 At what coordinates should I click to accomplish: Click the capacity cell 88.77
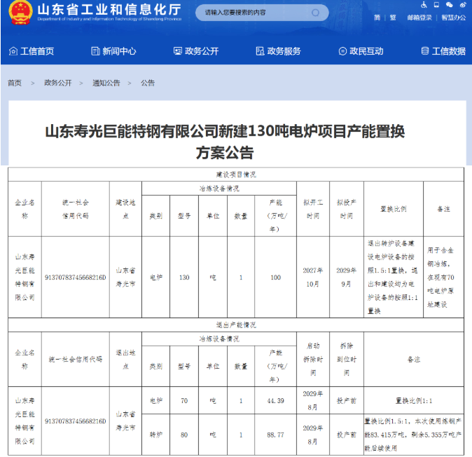tap(275, 435)
